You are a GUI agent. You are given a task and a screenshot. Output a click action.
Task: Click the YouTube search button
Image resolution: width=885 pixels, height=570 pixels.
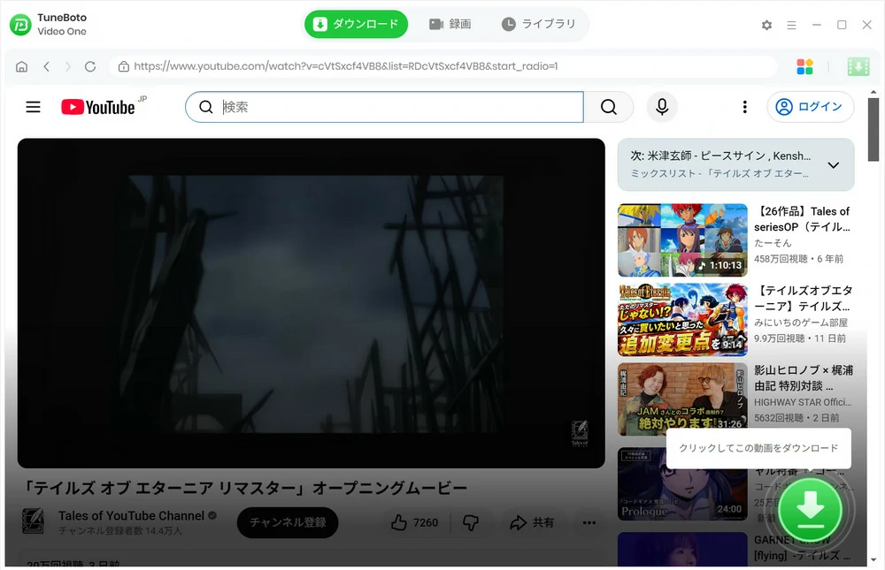[x=609, y=107]
